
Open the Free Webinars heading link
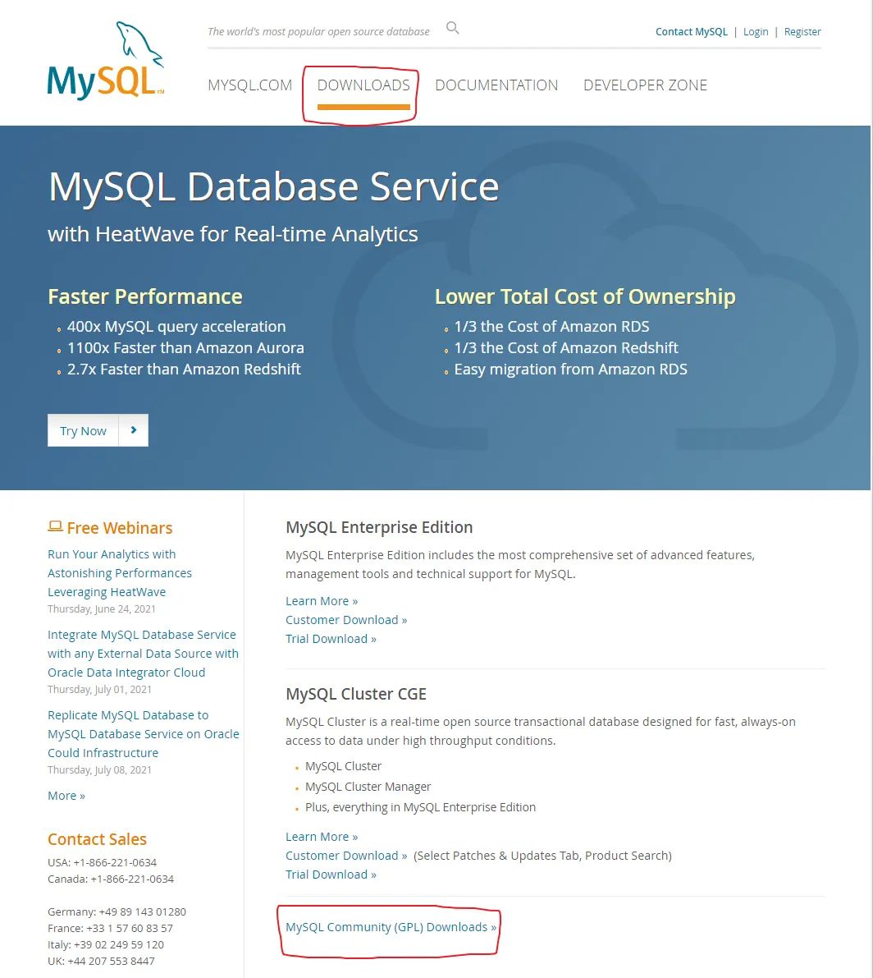coord(119,528)
